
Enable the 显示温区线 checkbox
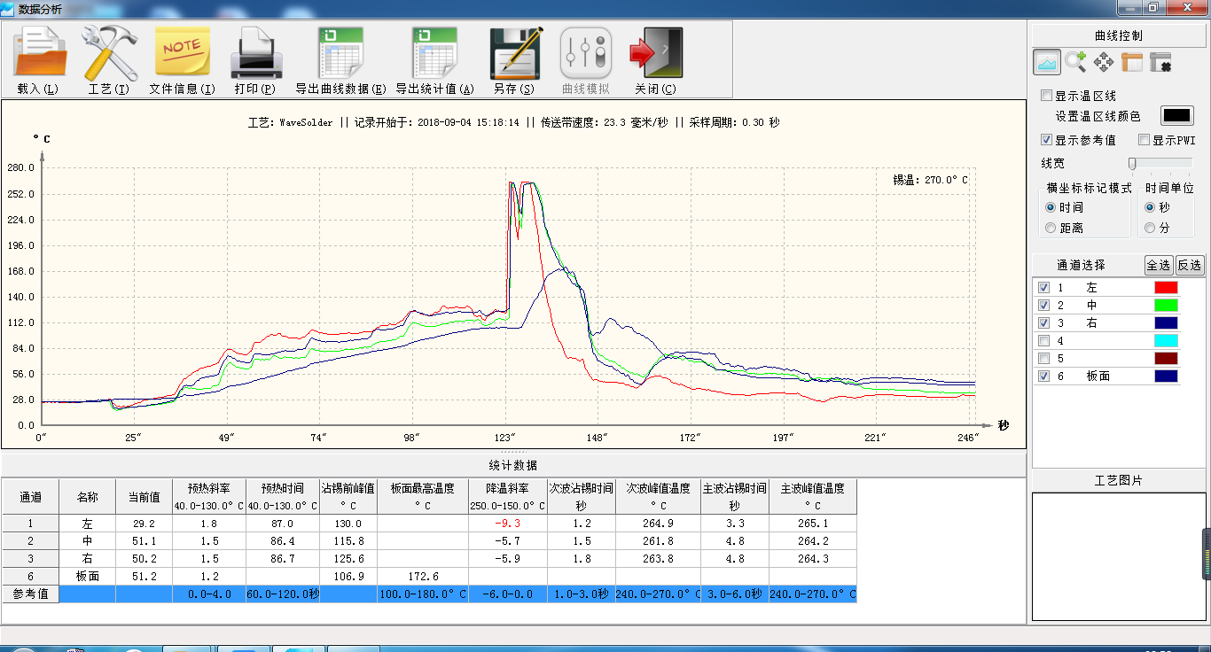(x=1046, y=96)
